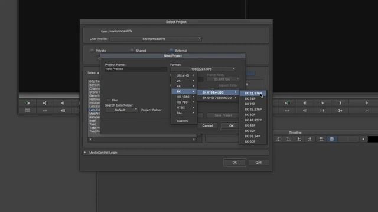
Task: Click the play-to-out icon below record monitor Play
Action: 367,111
